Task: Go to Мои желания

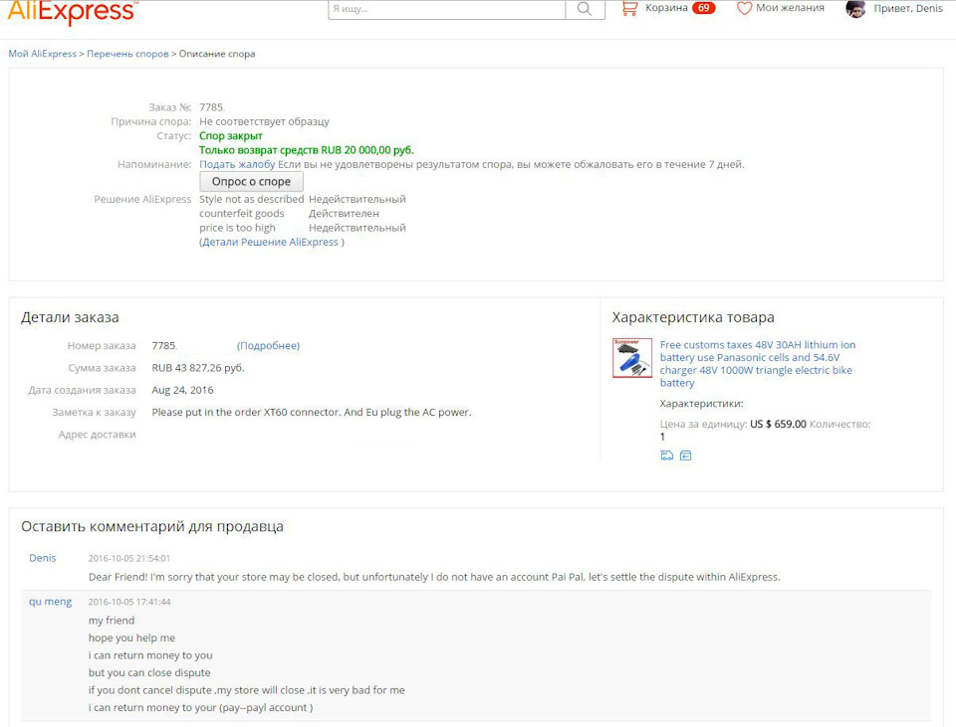Action: tap(790, 8)
